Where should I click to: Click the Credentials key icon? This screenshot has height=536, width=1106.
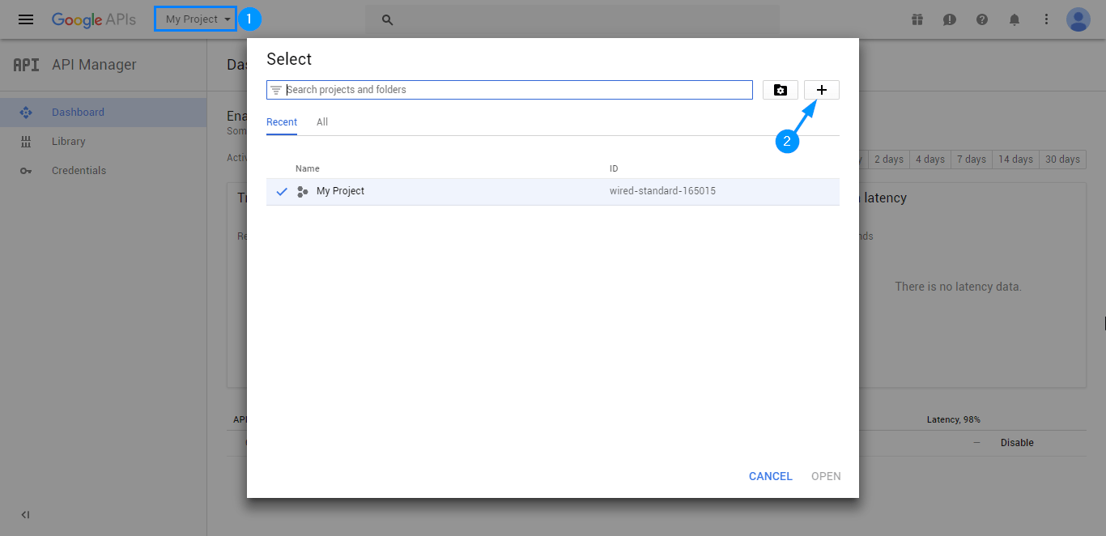pyautogui.click(x=26, y=171)
